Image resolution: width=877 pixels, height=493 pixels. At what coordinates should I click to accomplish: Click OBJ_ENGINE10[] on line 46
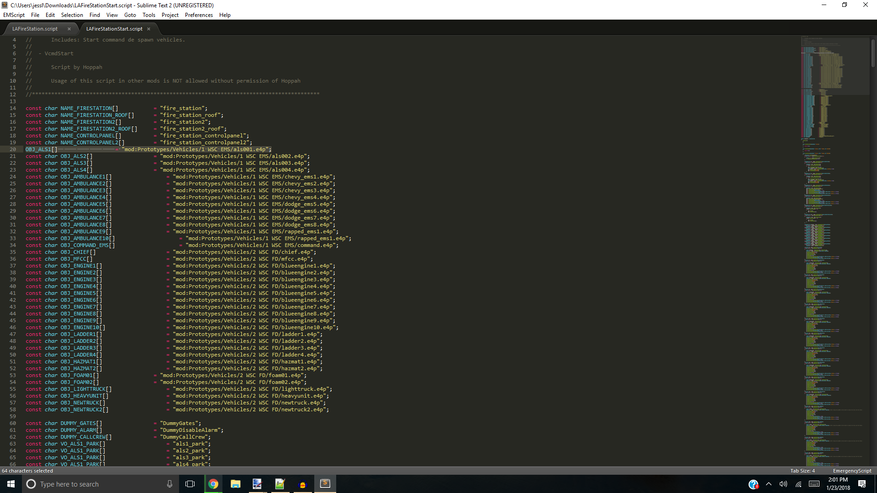click(x=83, y=327)
